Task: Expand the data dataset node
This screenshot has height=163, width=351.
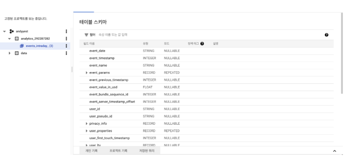Action: [10, 53]
